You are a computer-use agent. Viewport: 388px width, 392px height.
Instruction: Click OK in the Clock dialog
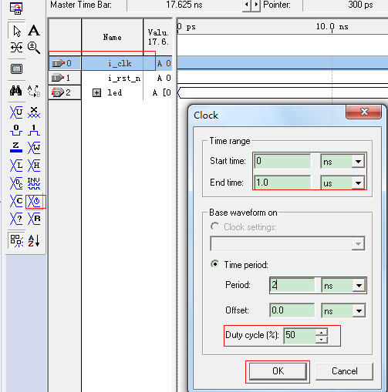coord(278,371)
